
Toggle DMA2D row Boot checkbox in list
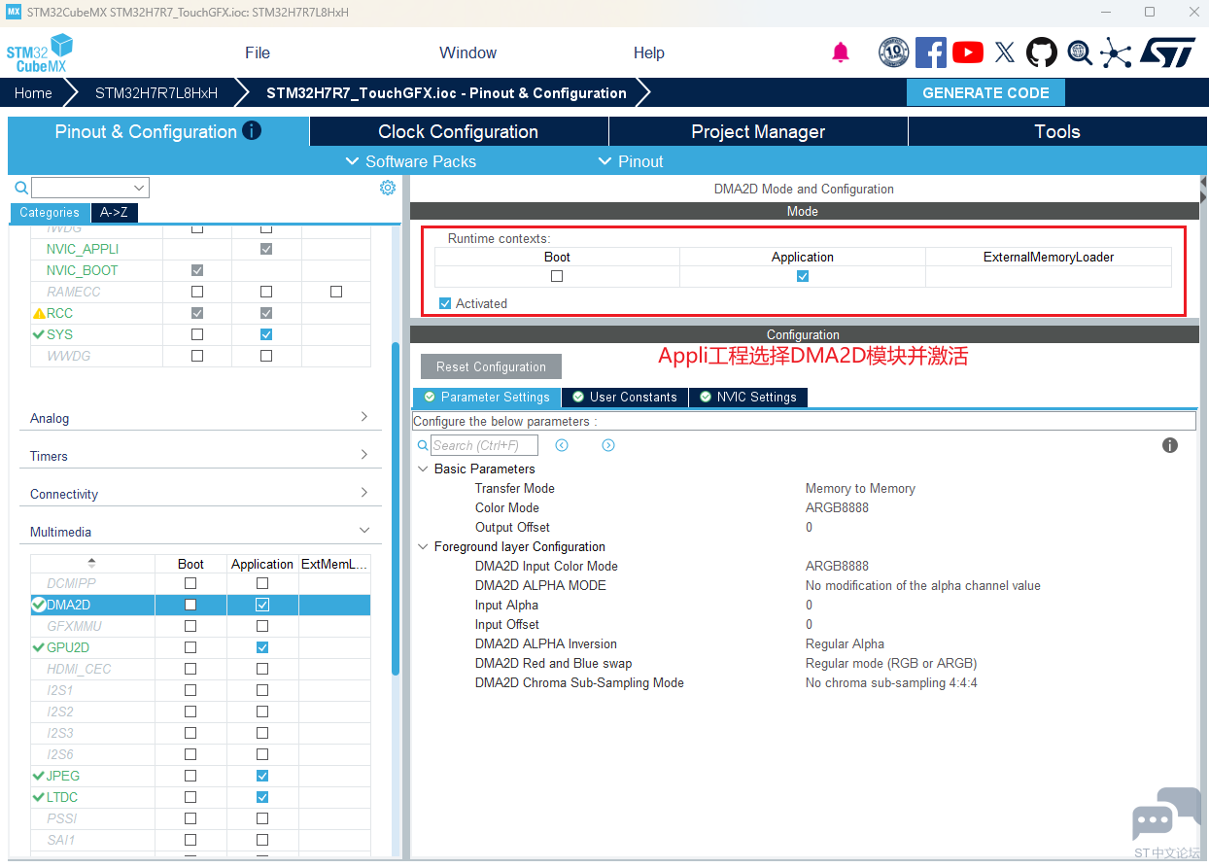point(190,605)
